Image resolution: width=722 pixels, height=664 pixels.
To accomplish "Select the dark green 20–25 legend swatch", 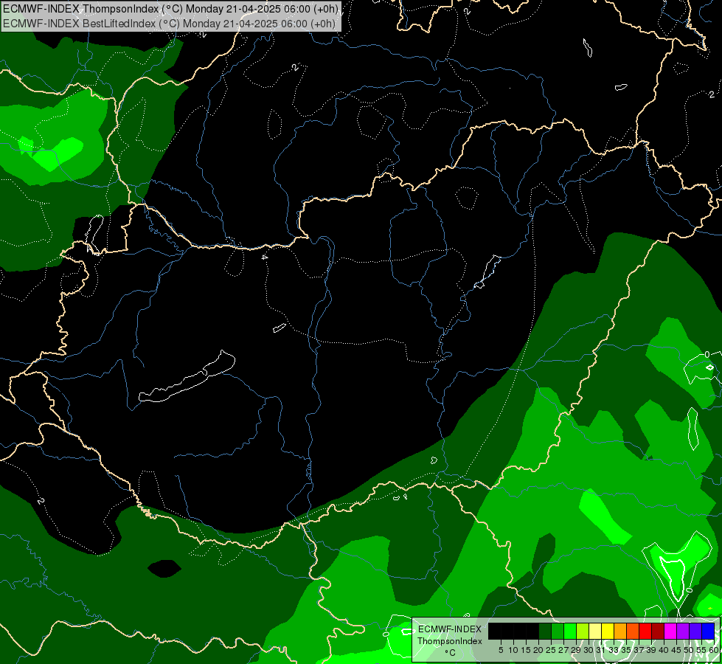I will coord(545,631).
